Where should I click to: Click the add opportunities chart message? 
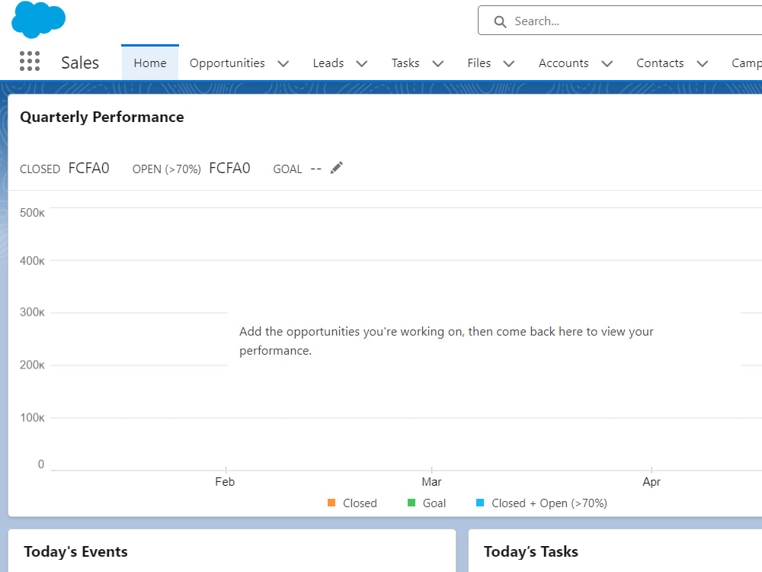[x=446, y=341]
